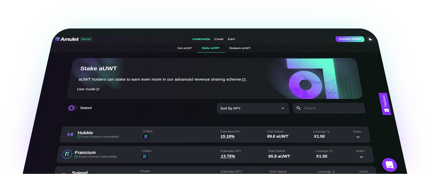
Task: Open the Redeem aUWT tab
Action: pos(240,48)
